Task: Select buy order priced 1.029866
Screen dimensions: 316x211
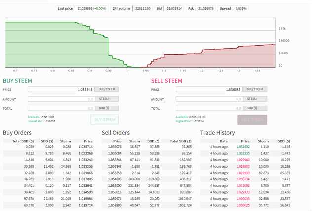Action: coord(48,173)
